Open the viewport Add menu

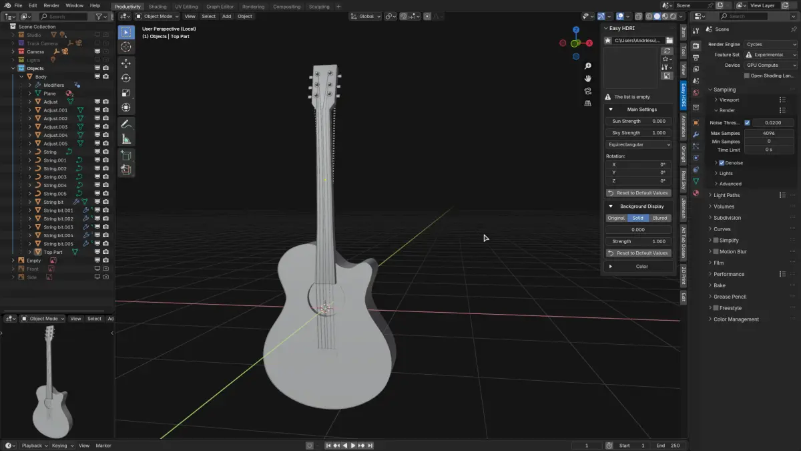click(226, 16)
